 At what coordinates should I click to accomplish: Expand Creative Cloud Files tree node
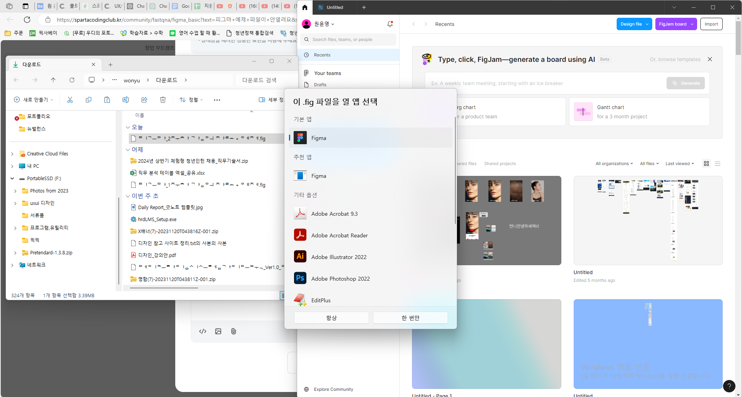[12, 154]
